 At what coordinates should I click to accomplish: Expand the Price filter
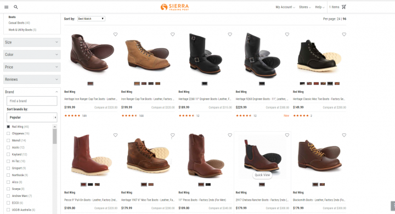click(x=32, y=67)
